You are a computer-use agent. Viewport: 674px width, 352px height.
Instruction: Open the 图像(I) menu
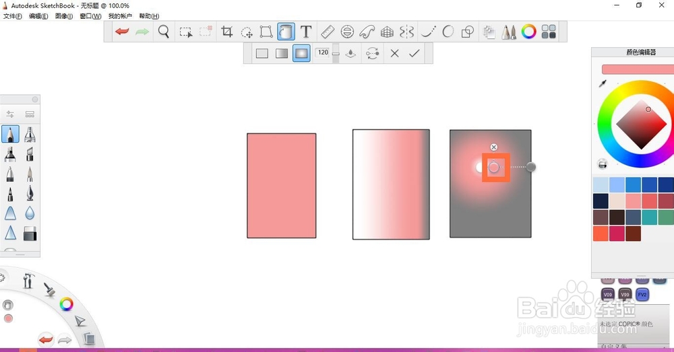[63, 16]
